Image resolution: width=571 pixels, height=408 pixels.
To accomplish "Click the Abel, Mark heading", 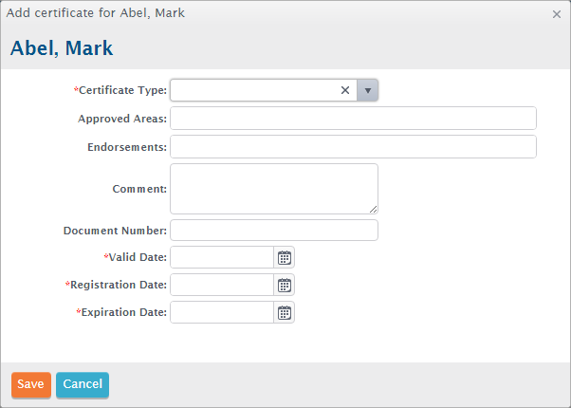I will click(62, 48).
